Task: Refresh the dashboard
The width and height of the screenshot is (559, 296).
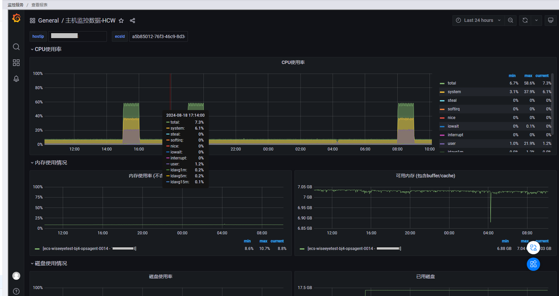Action: point(525,20)
